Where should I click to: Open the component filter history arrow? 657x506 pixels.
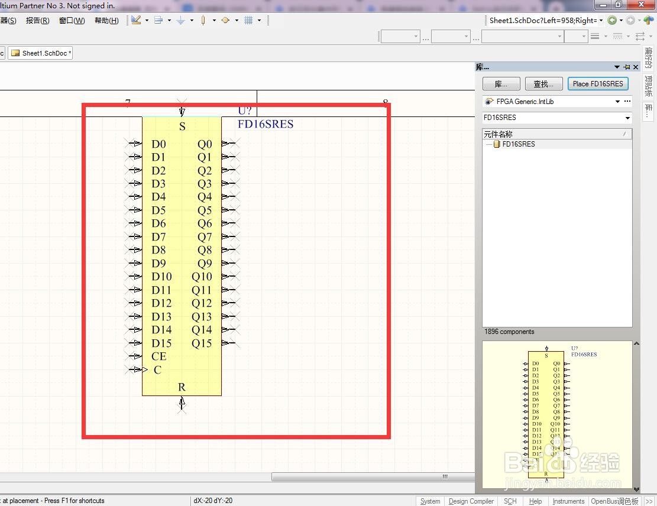click(627, 118)
